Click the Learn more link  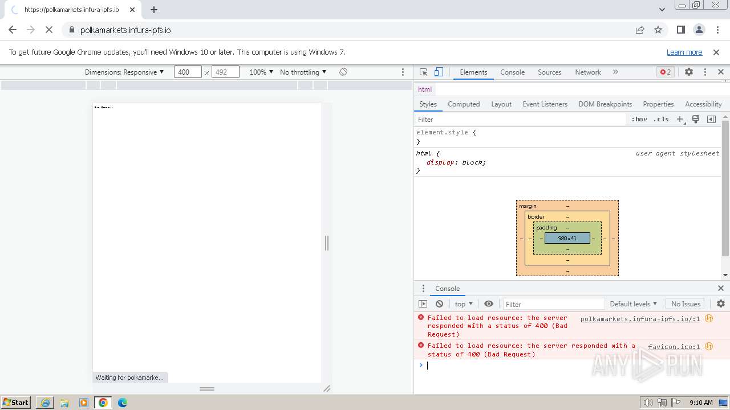click(x=684, y=52)
